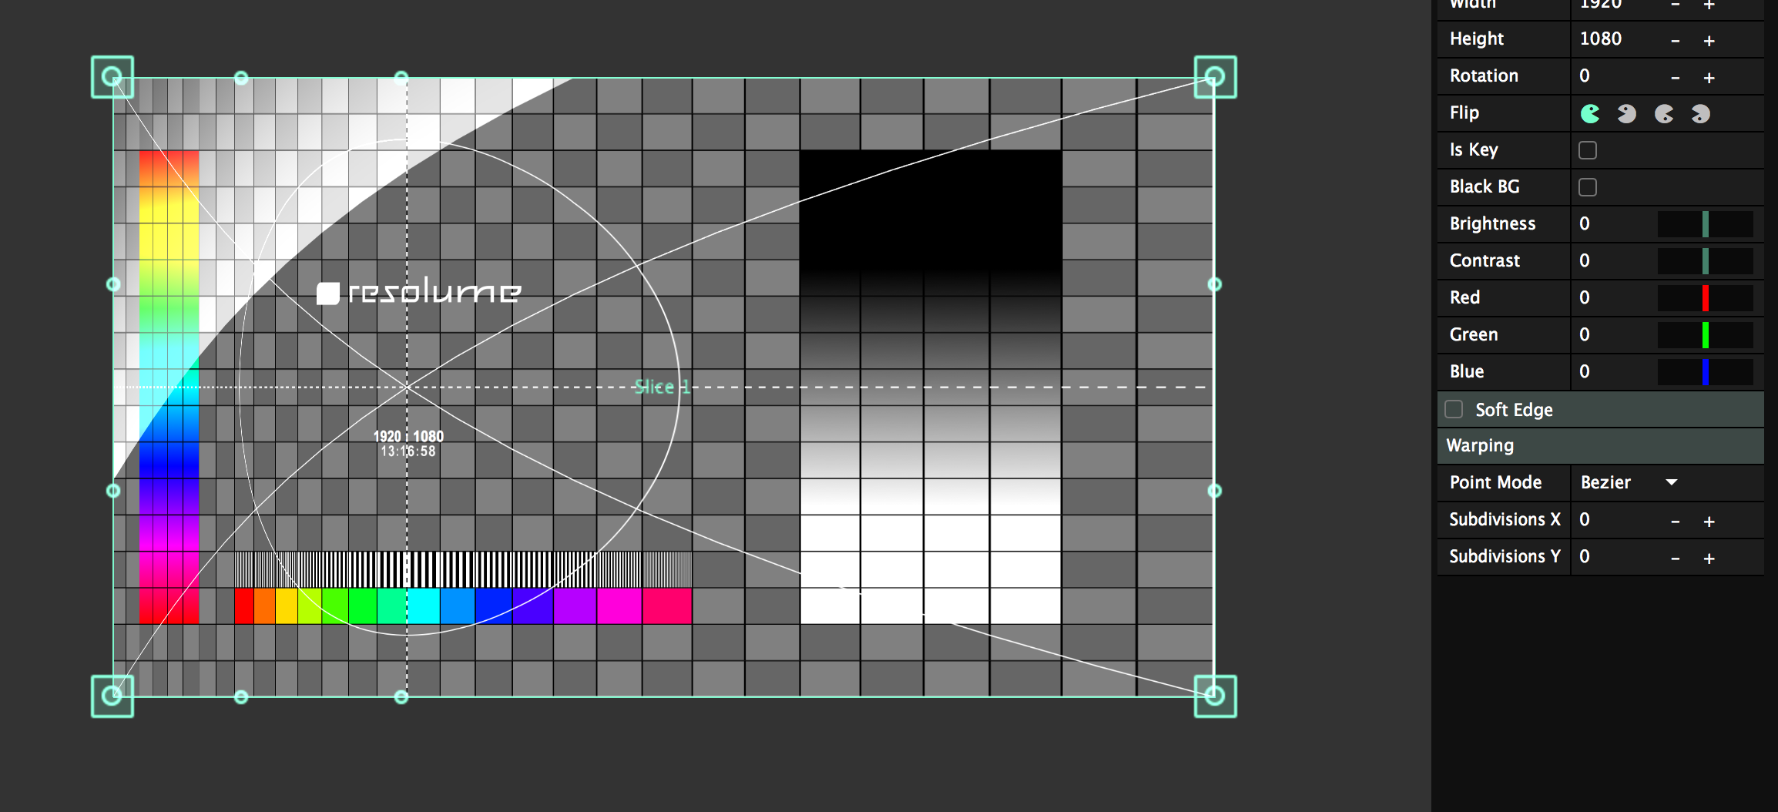The image size is (1778, 812).
Task: Click the top-left corner warp handle
Action: coord(112,77)
